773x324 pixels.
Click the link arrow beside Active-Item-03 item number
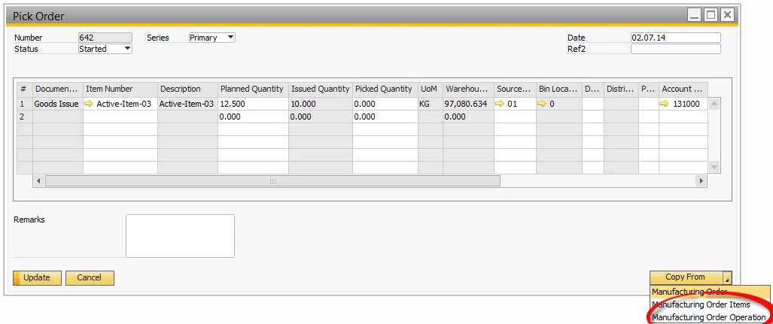tap(90, 104)
